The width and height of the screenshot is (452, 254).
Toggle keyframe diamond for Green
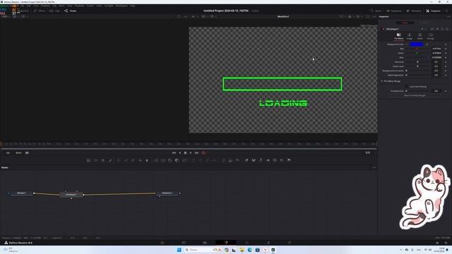click(446, 54)
